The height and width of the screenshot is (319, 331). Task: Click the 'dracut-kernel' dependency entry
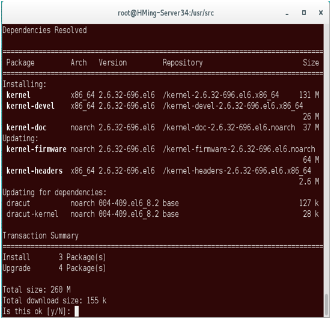click(x=32, y=214)
